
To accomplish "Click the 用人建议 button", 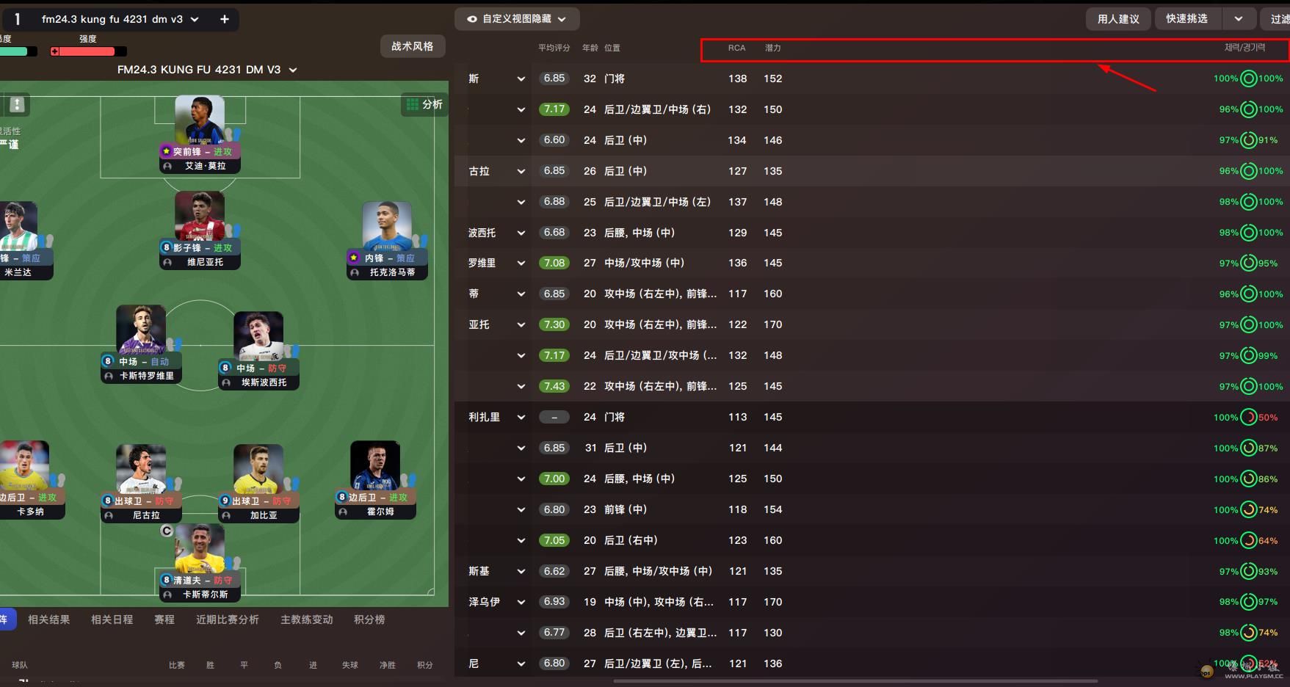I will pyautogui.click(x=1118, y=19).
